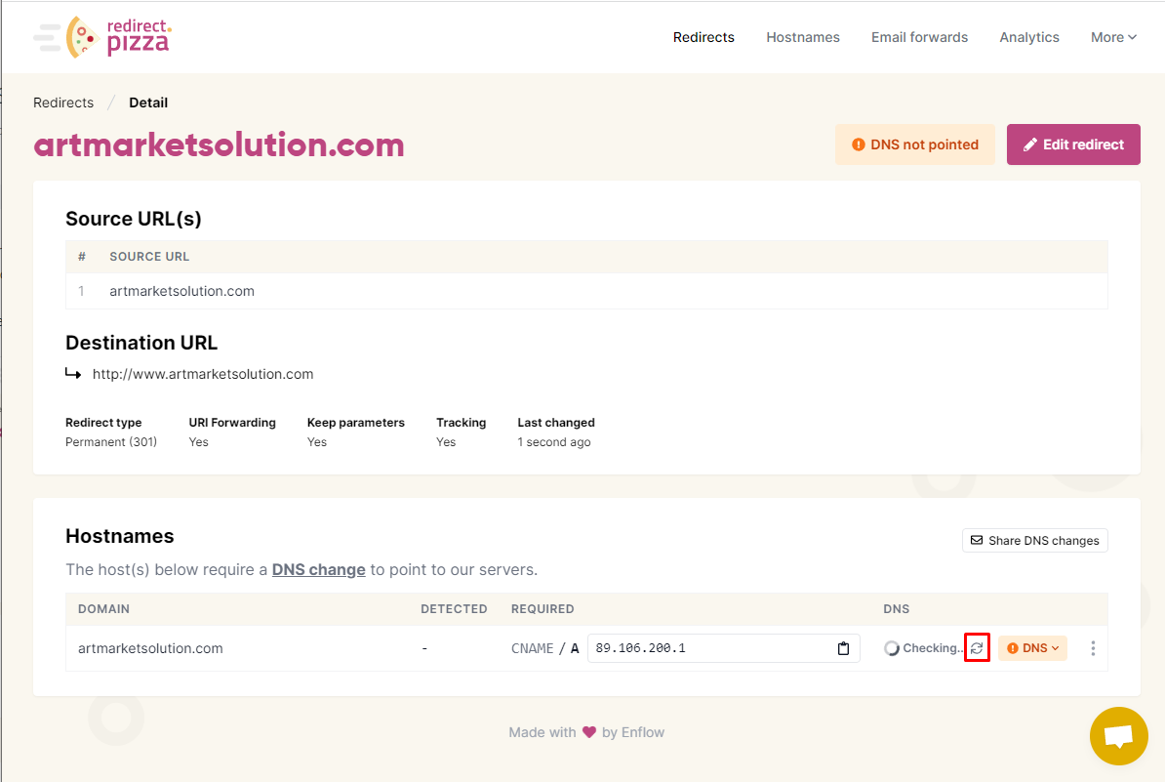Screen dimensions: 1165x782
Task: Click the DNS not pointed badge
Action: coord(914,144)
